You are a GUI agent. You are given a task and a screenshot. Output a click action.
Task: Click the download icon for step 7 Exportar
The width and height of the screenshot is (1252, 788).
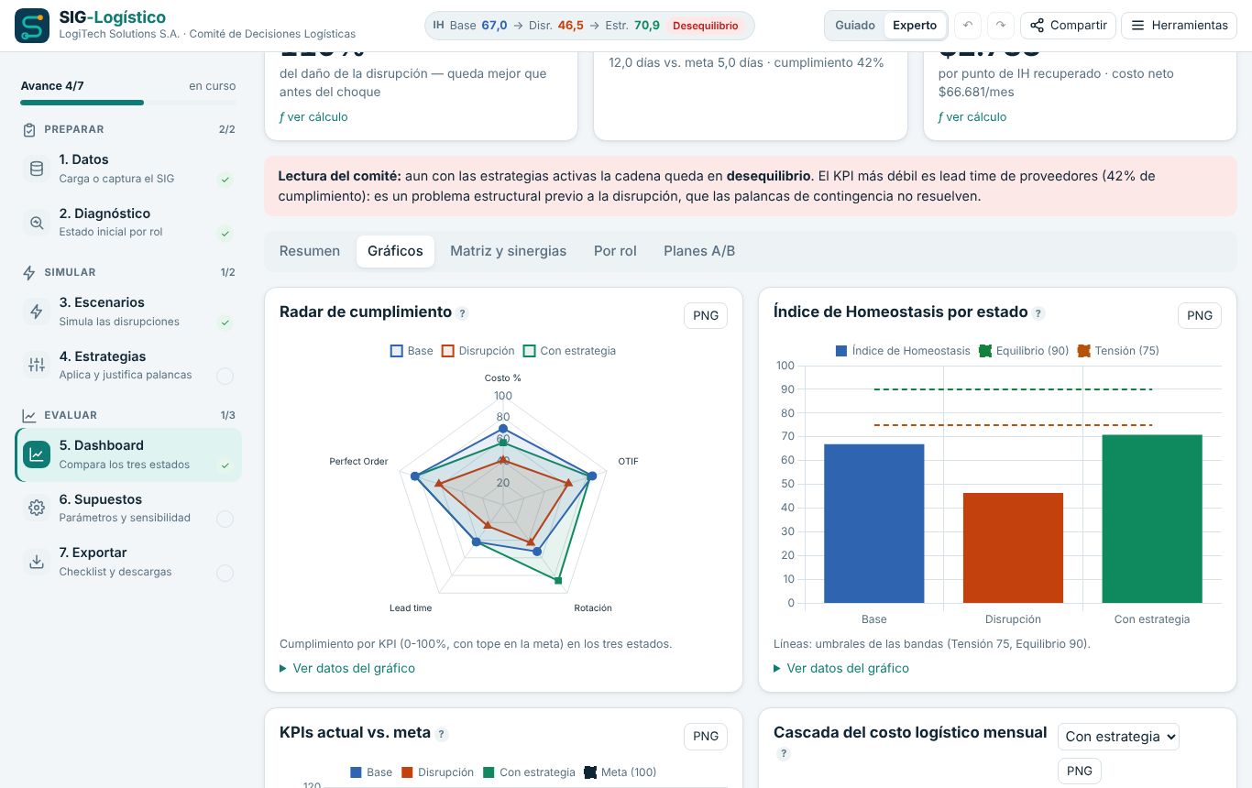[37, 562]
